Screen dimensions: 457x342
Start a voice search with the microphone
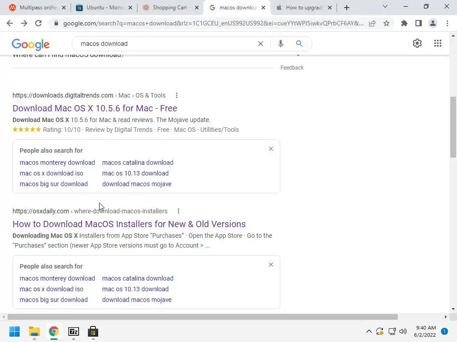(x=280, y=44)
